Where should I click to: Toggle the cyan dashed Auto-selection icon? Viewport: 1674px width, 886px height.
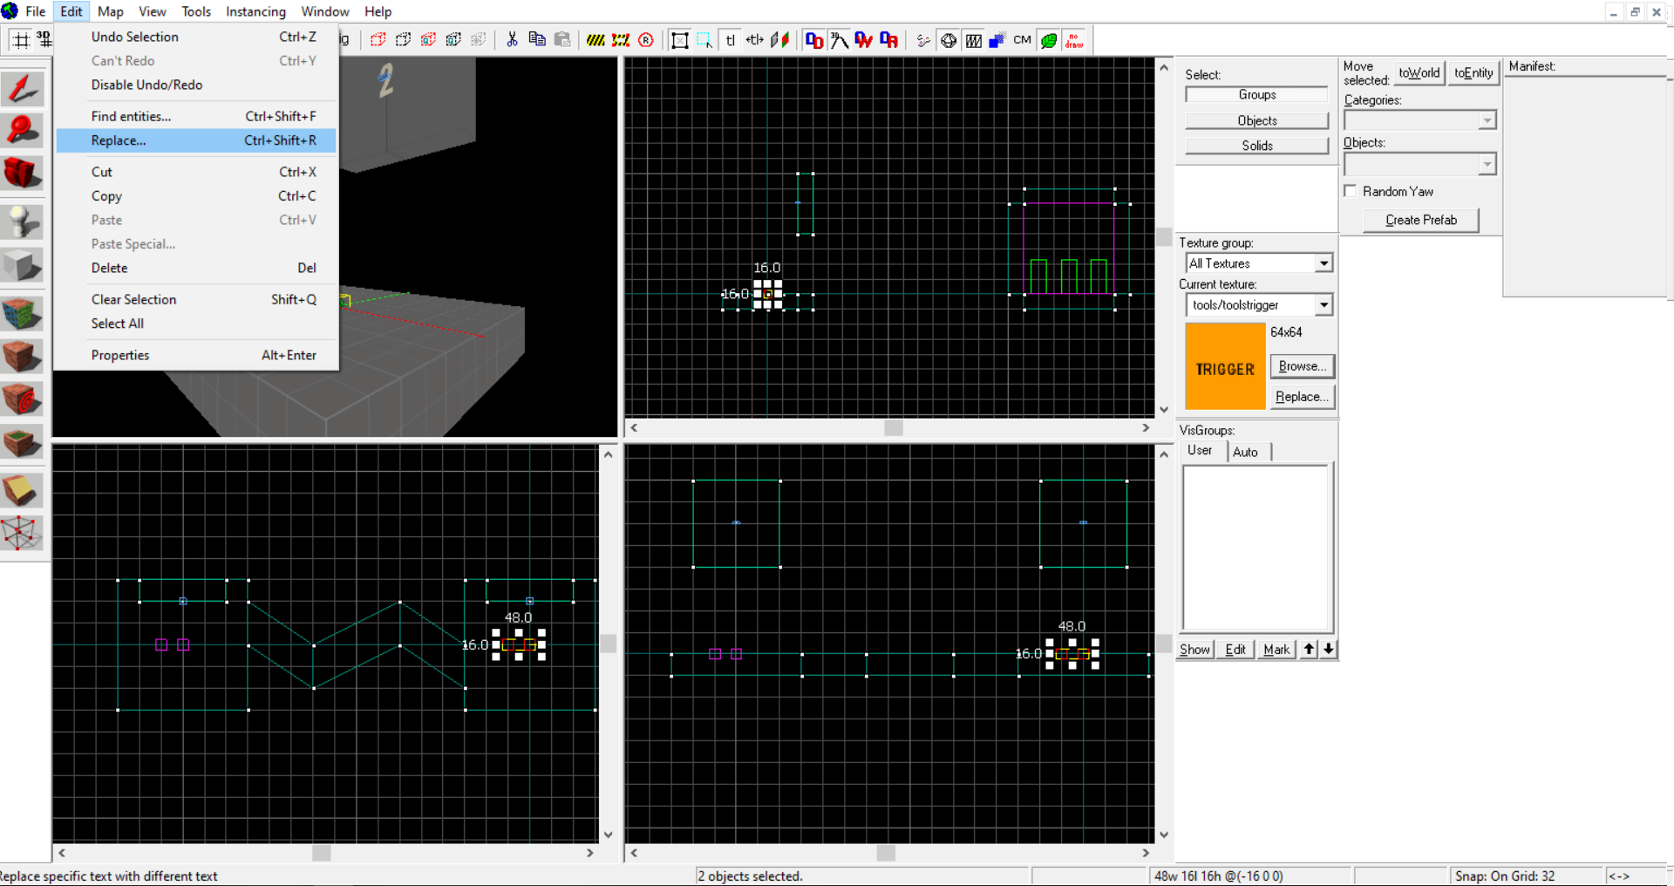click(x=704, y=40)
